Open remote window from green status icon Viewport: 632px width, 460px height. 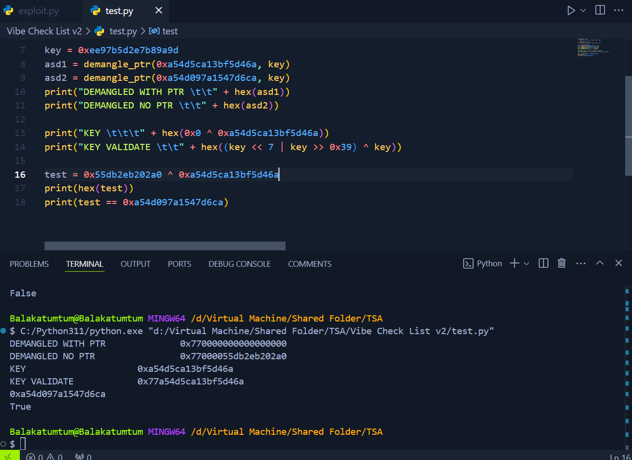[9, 456]
